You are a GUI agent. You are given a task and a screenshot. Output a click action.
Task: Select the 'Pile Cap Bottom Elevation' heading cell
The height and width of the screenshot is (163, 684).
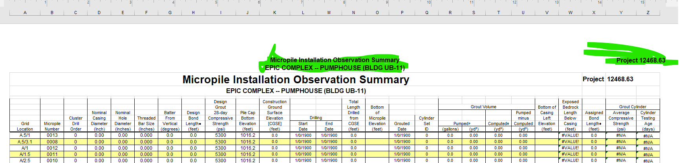(x=247, y=121)
